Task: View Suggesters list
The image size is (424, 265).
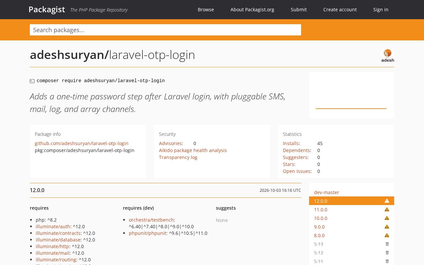Action: [x=295, y=157]
